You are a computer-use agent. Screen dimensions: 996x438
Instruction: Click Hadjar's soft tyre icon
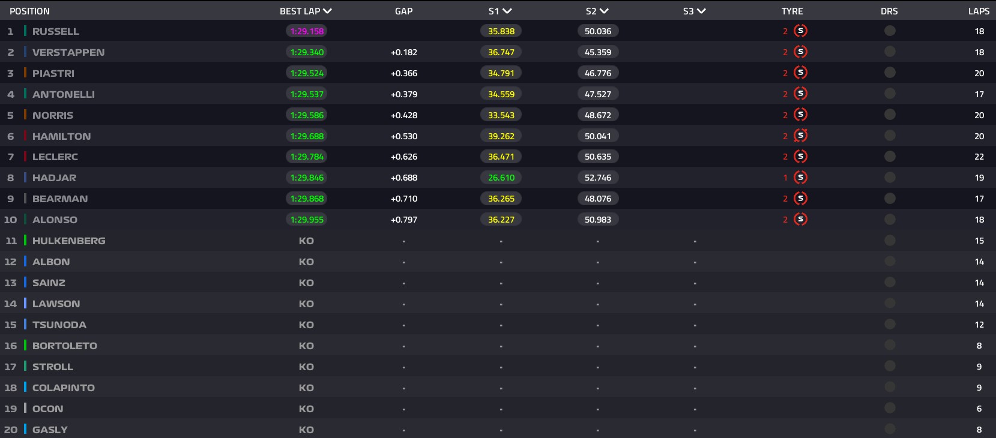pyautogui.click(x=800, y=178)
